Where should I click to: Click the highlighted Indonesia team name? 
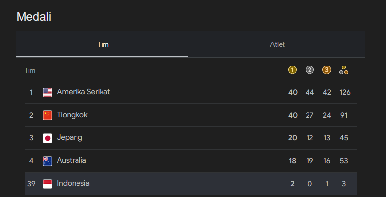coord(73,183)
